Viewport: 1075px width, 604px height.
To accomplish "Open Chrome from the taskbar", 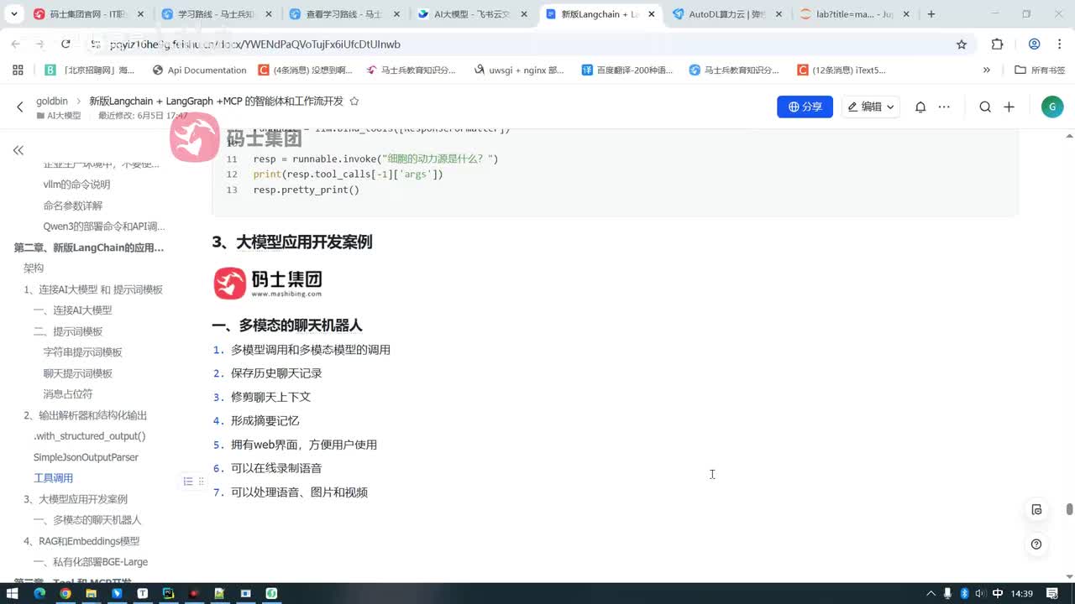I will [65, 593].
